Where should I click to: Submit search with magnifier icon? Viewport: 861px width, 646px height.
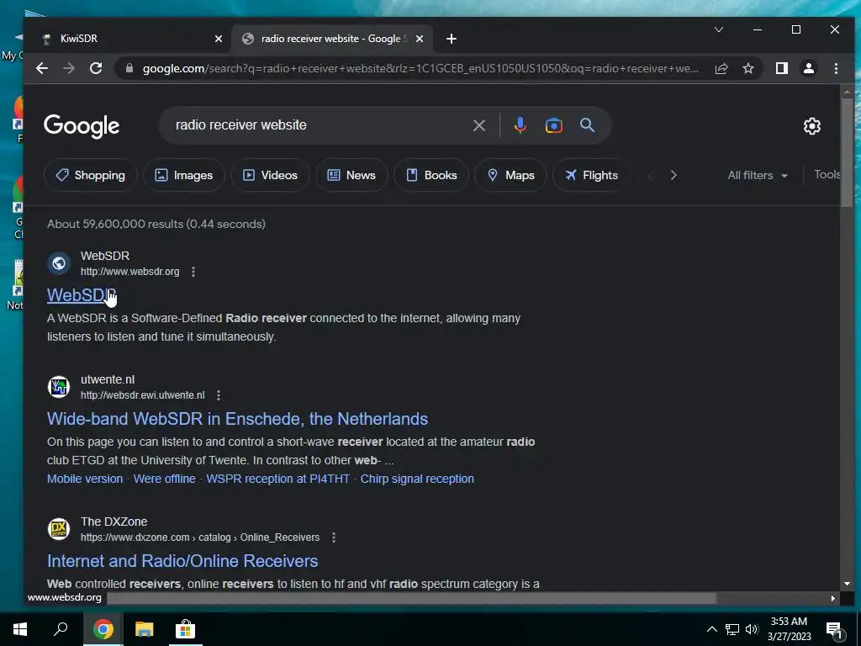[x=587, y=125]
